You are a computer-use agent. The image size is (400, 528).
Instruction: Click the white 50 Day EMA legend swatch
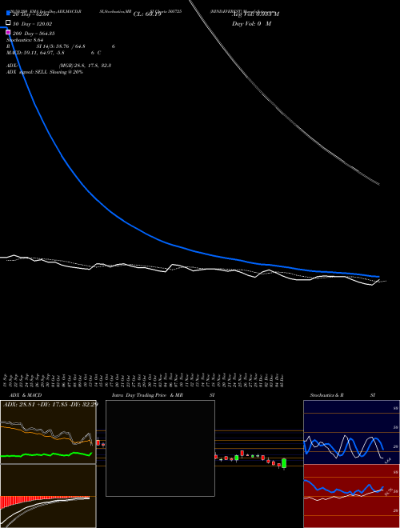coord(8,22)
